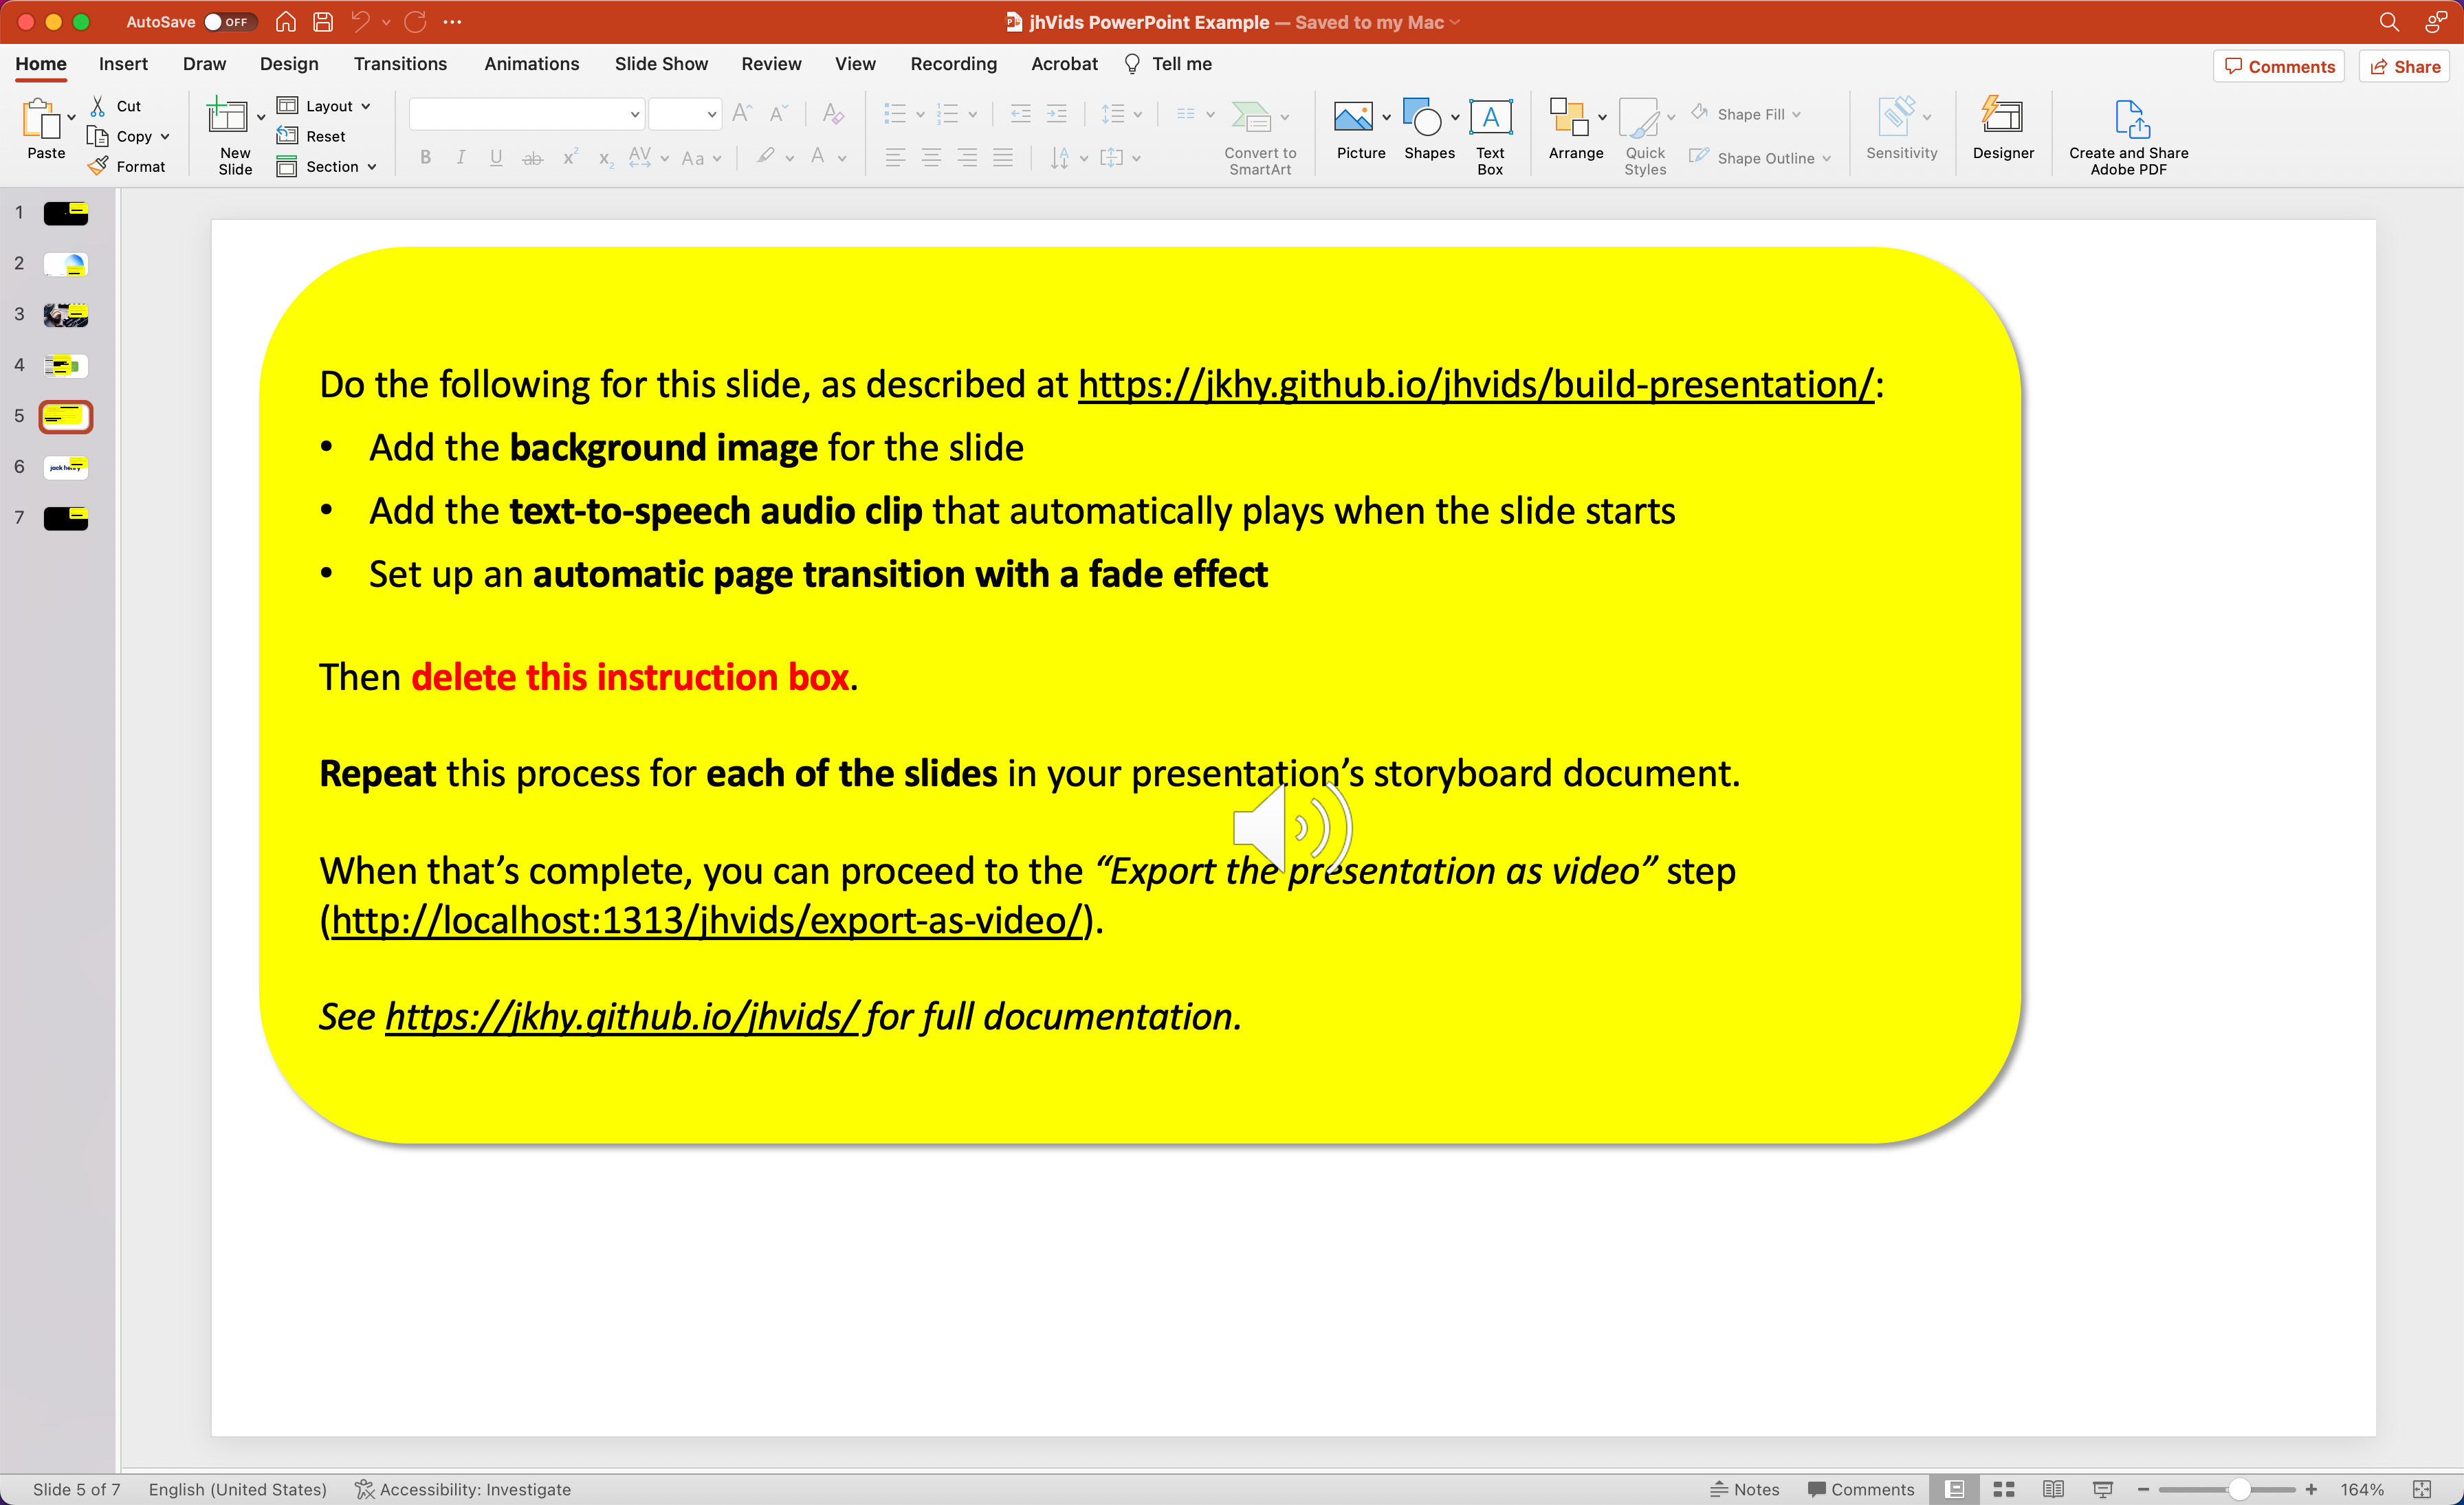
Task: Toggle the Comments pane in the status bar
Action: pos(1860,1489)
